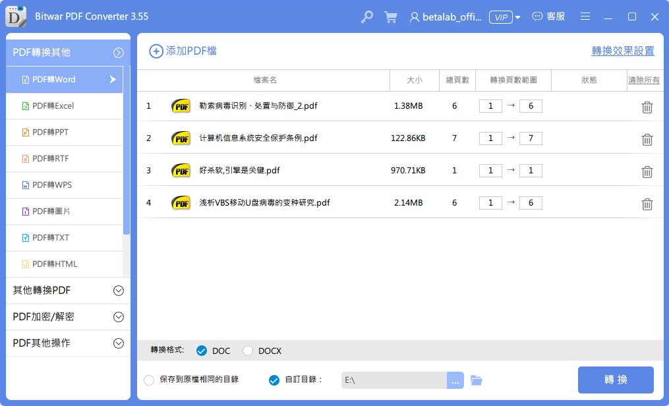Select PDF轉Excel in sidebar
669x406 pixels.
tap(65, 106)
